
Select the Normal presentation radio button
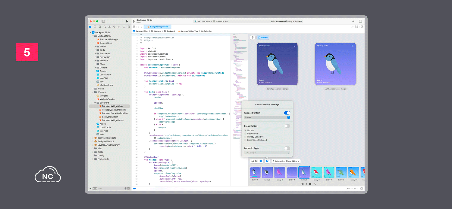(x=245, y=130)
